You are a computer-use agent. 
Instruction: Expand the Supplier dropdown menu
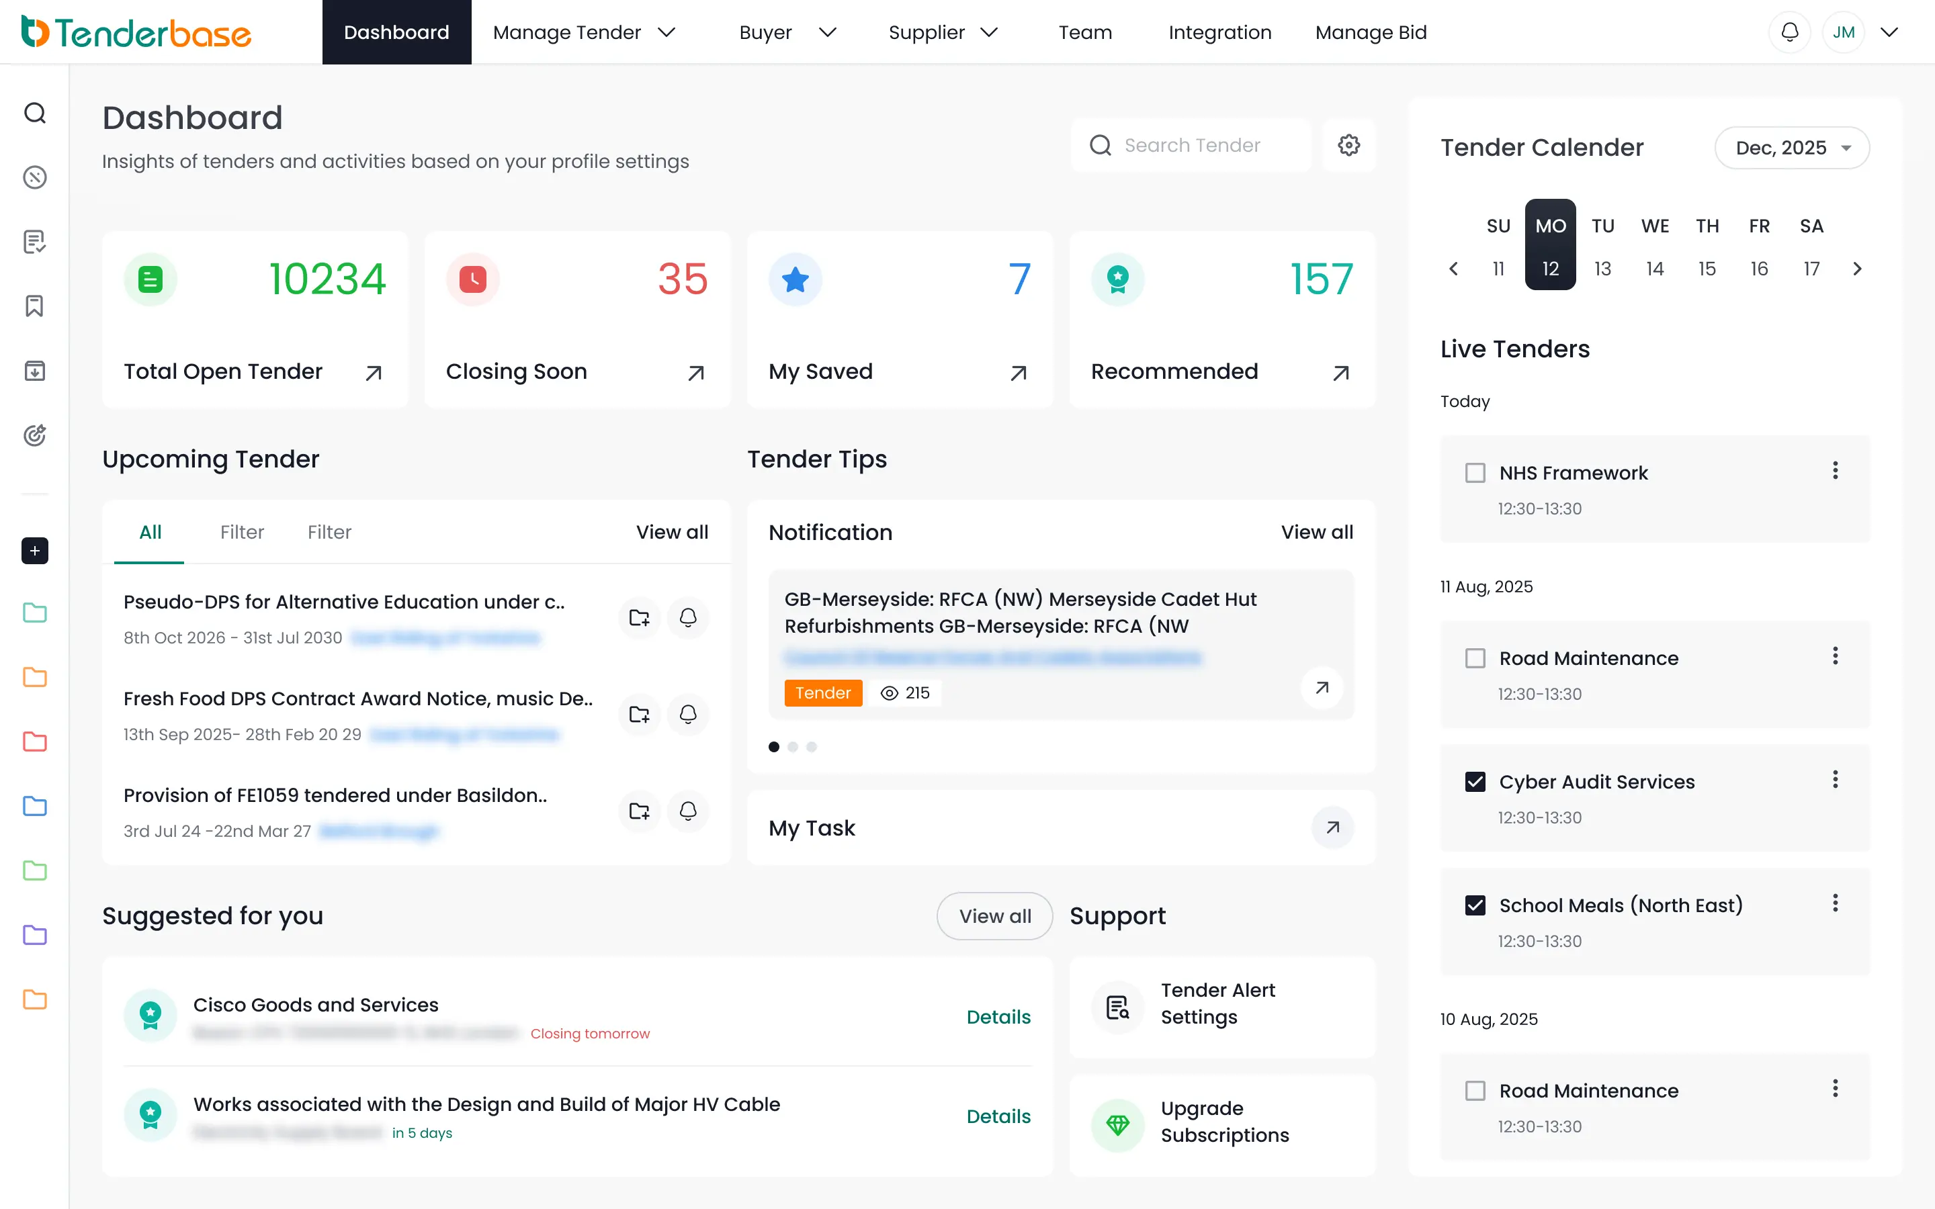pos(943,32)
